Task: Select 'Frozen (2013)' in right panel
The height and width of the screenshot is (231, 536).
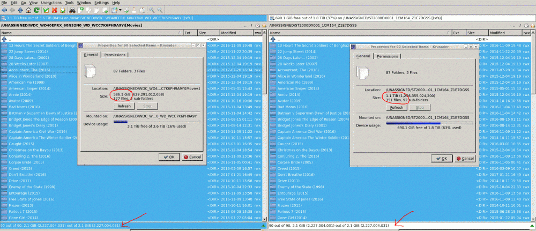Action: click(400, 205)
